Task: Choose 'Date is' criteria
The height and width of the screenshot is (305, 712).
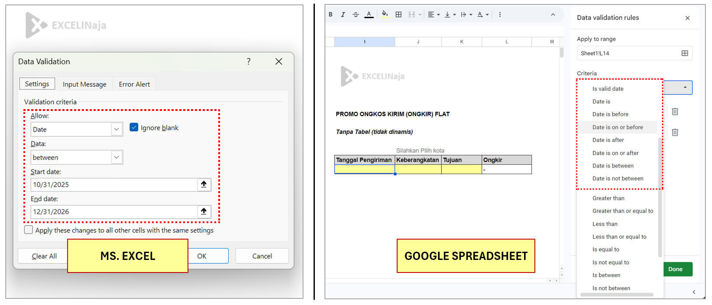Action: pyautogui.click(x=601, y=101)
